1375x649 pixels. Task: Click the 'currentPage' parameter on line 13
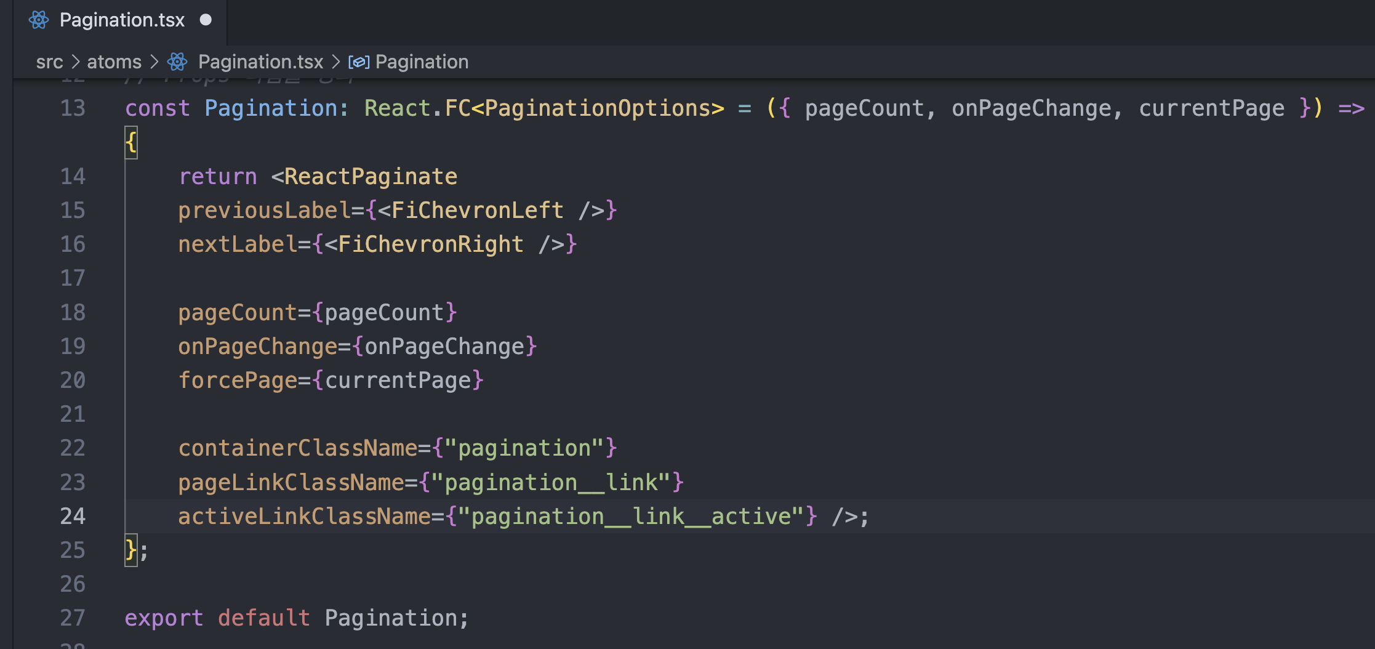[1211, 108]
